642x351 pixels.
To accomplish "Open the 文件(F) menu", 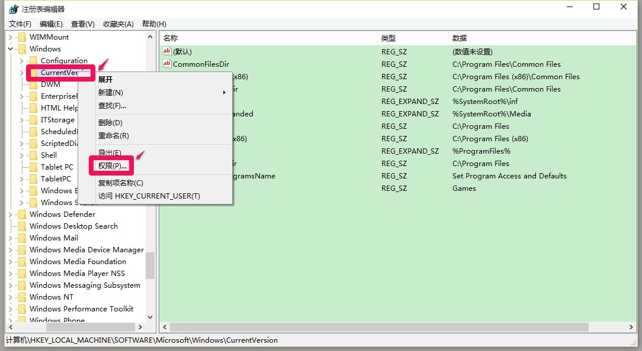I will click(20, 24).
